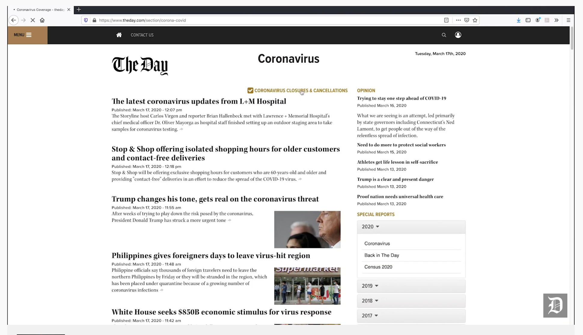The height and width of the screenshot is (335, 583).
Task: Open the Contact Us nav item
Action: click(x=142, y=35)
